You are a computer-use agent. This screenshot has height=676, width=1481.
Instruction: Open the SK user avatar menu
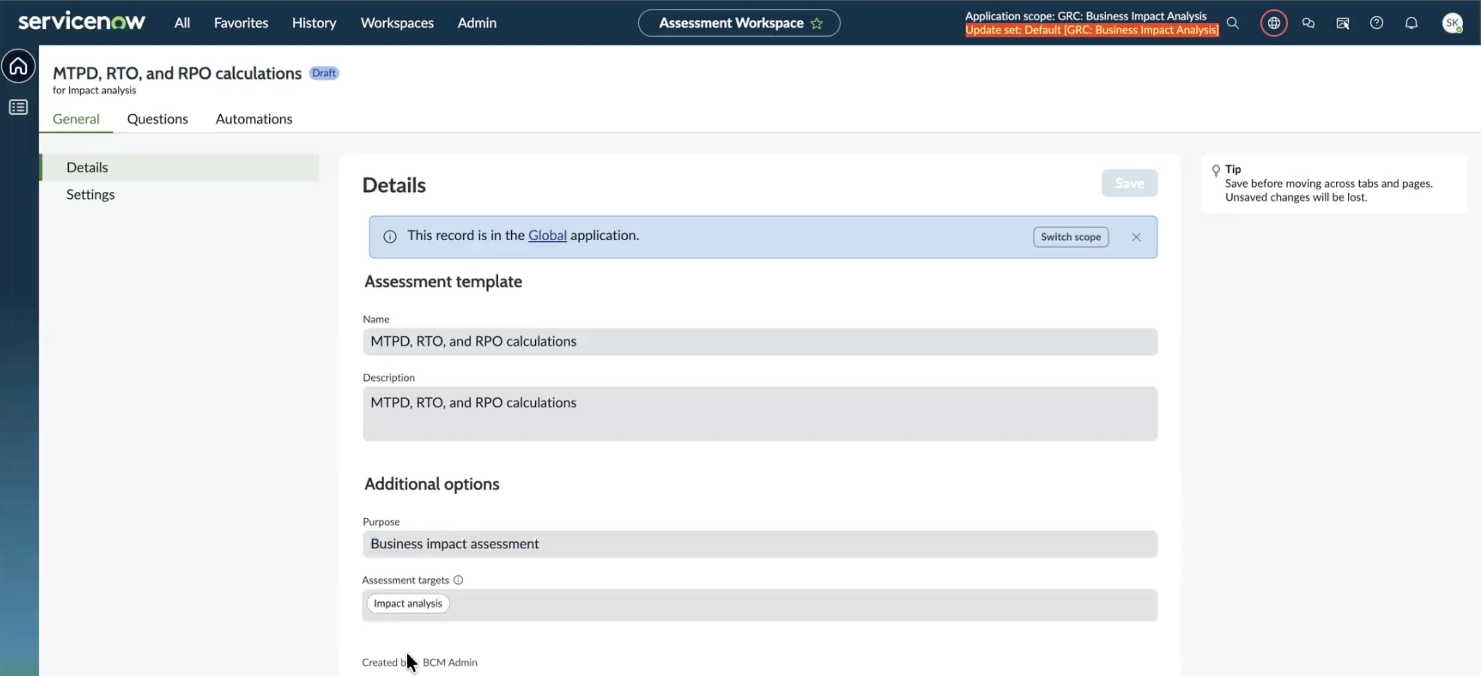point(1452,23)
